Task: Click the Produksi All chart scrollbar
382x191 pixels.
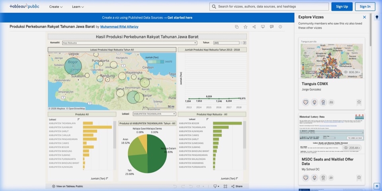Action: pyautogui.click(x=115, y=135)
